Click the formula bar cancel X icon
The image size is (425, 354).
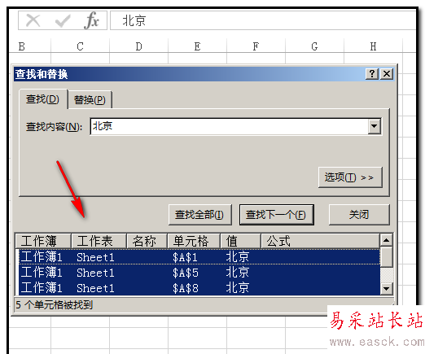[33, 20]
